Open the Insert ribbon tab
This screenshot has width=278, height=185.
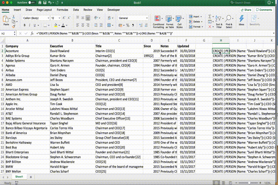(17, 10)
